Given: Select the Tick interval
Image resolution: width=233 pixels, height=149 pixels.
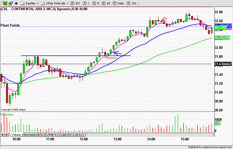Looking at the screenshot, I should [x=132, y=3].
